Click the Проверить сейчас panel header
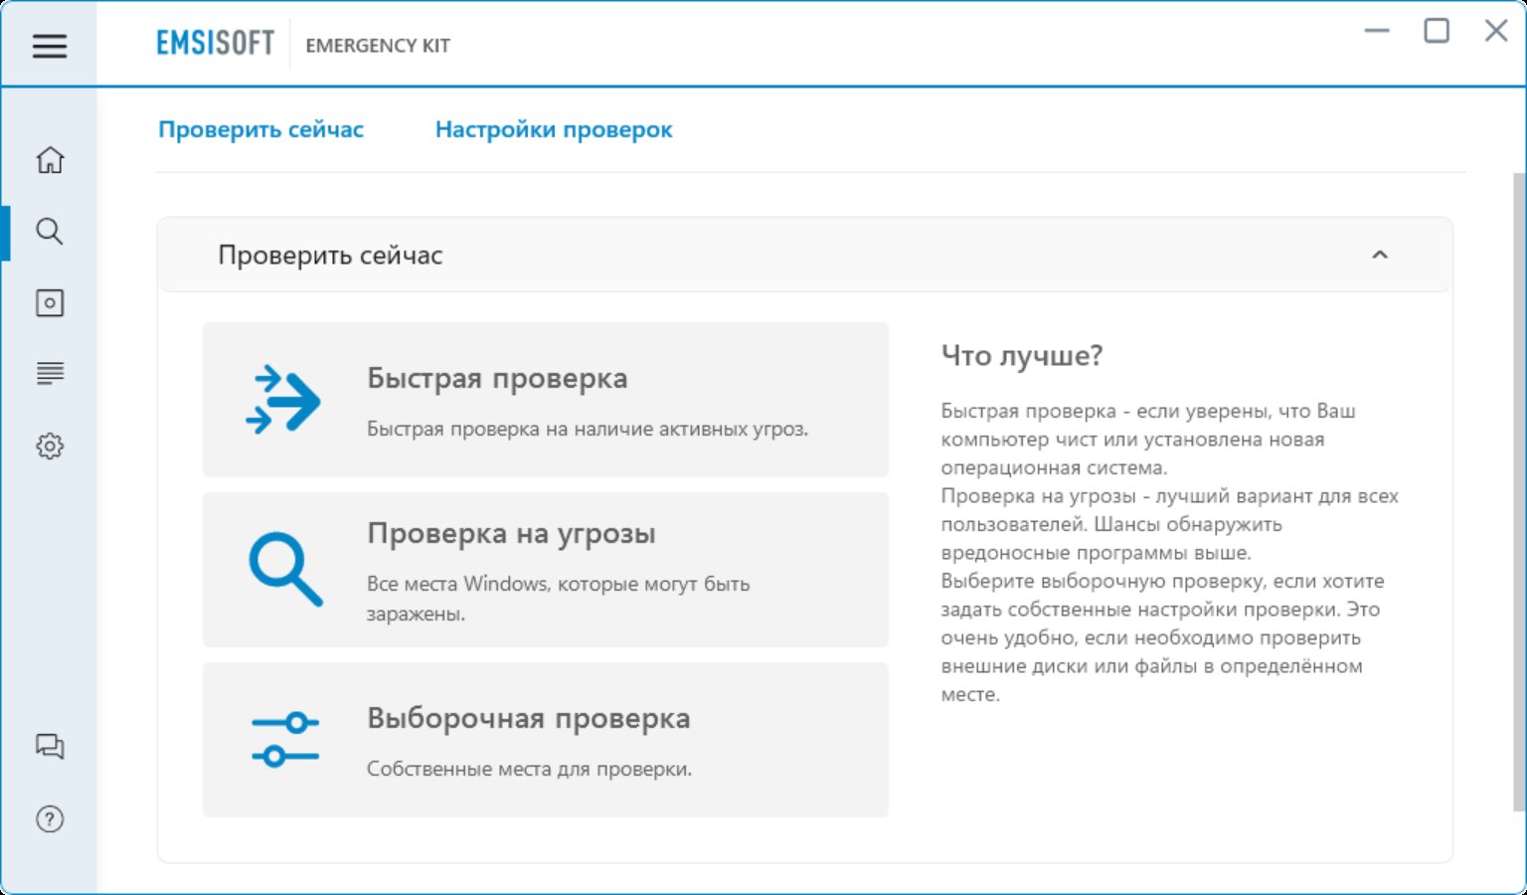1527x895 pixels. (x=330, y=256)
